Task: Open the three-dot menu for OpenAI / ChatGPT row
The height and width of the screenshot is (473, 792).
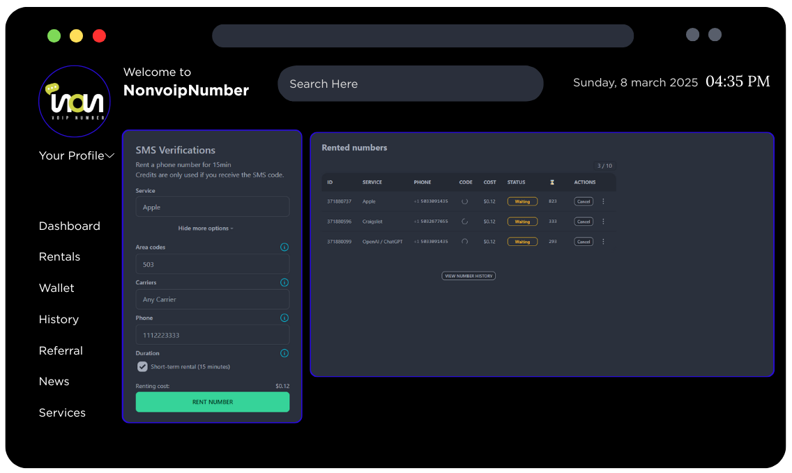Action: (x=603, y=242)
